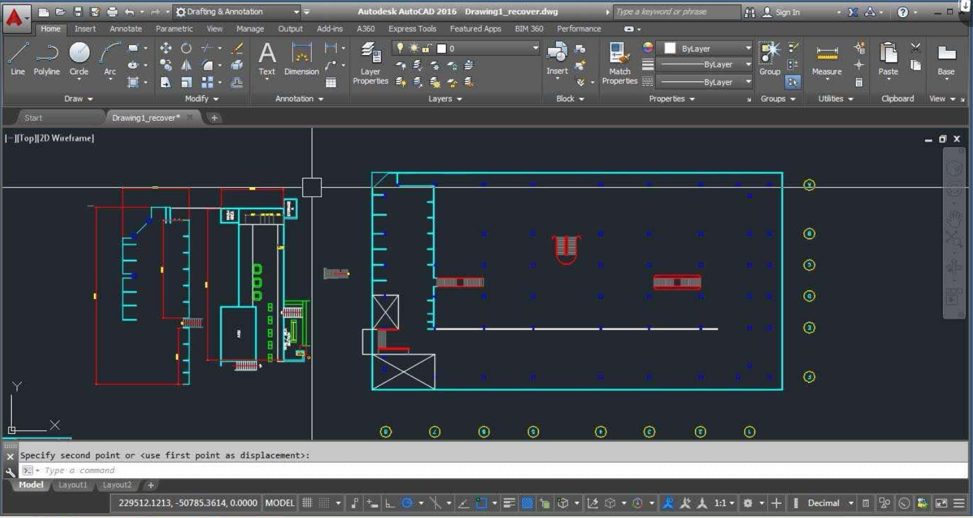Image resolution: width=973 pixels, height=518 pixels.
Task: Open the ByLayer object color swatch dropdown
Action: 747,48
